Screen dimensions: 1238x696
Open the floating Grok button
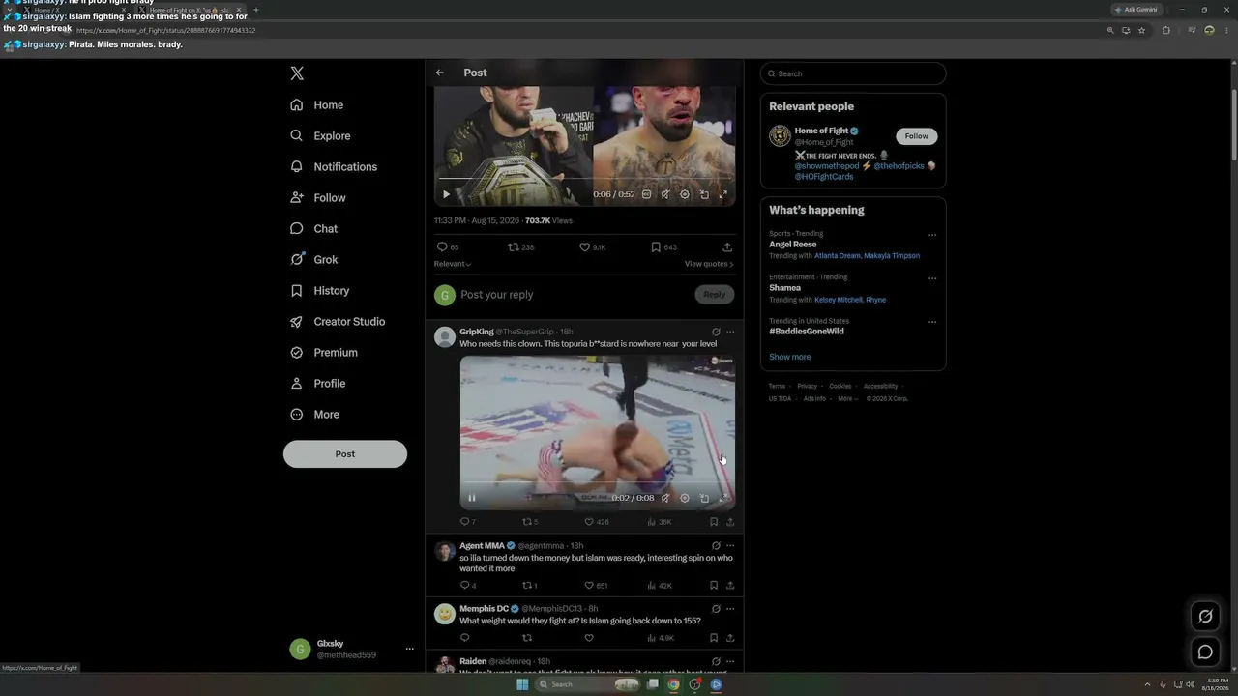[x=1205, y=616]
